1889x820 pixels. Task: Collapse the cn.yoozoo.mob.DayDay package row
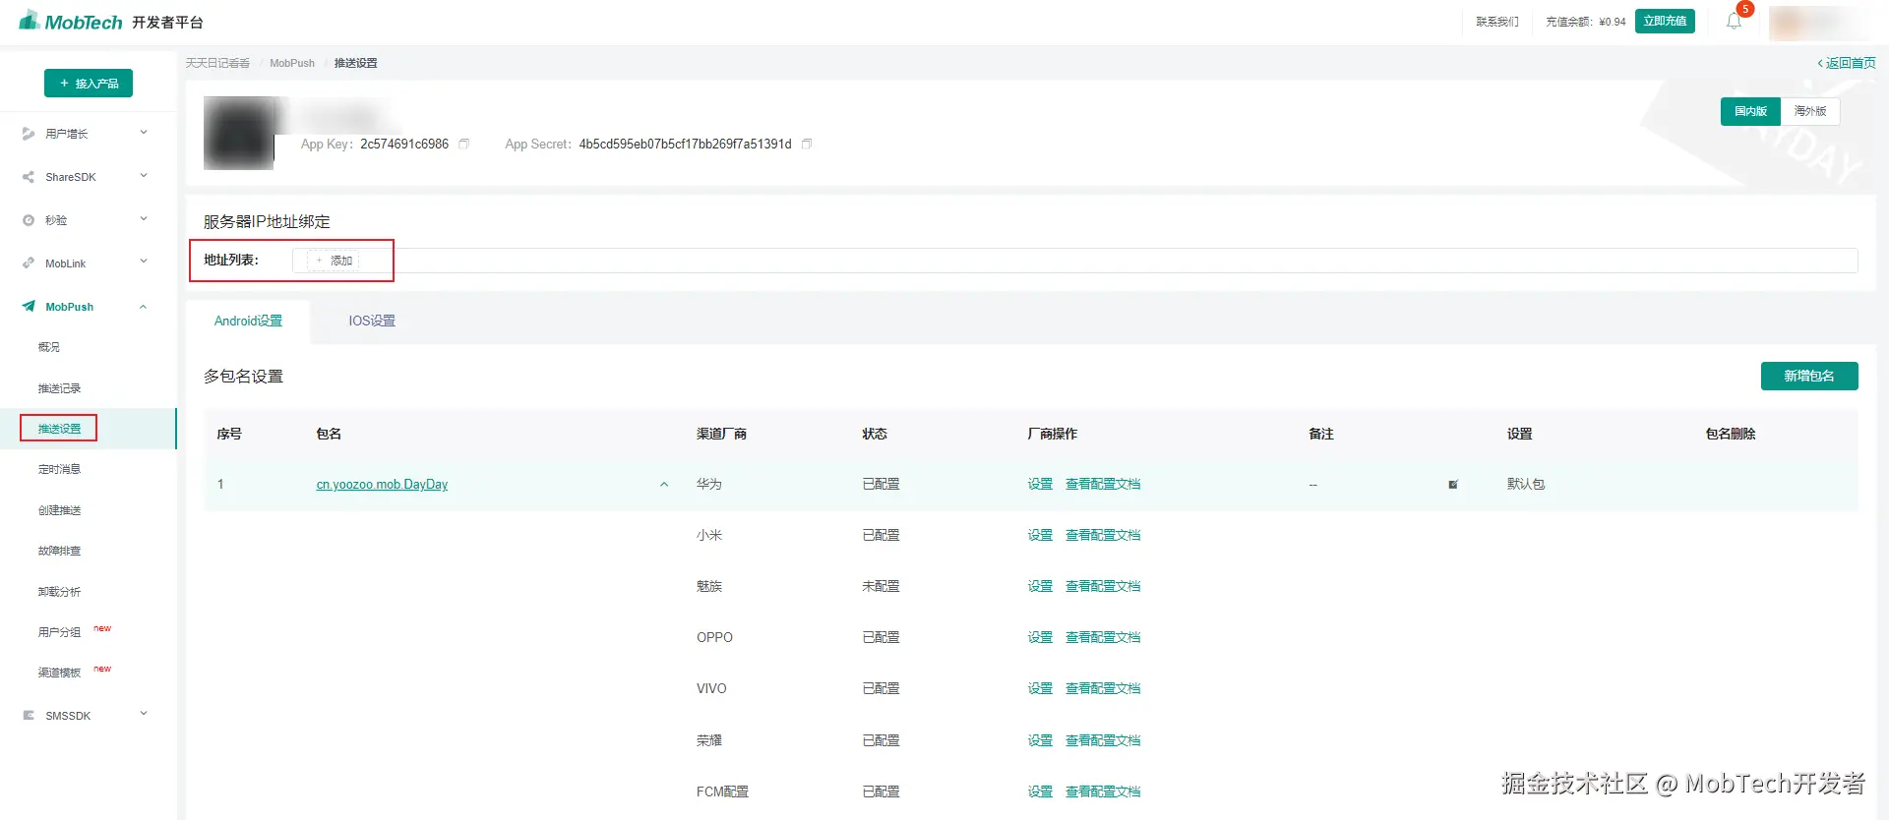[x=664, y=484]
